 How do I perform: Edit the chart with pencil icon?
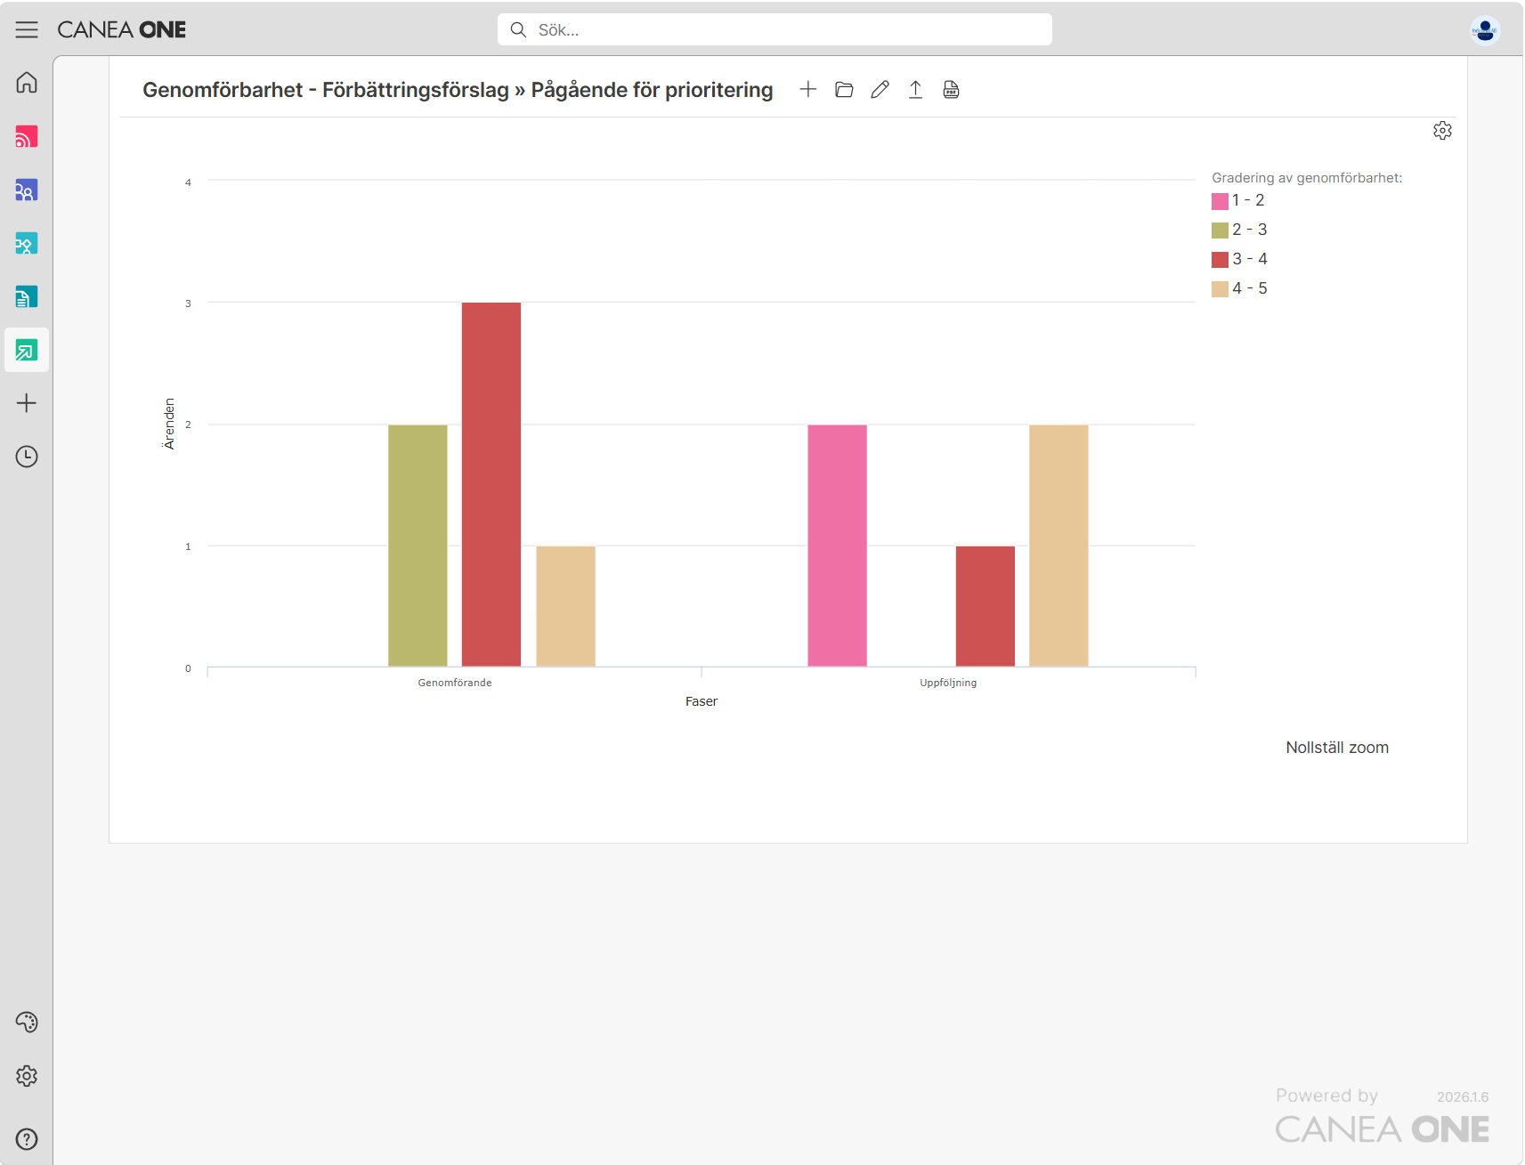880,89
